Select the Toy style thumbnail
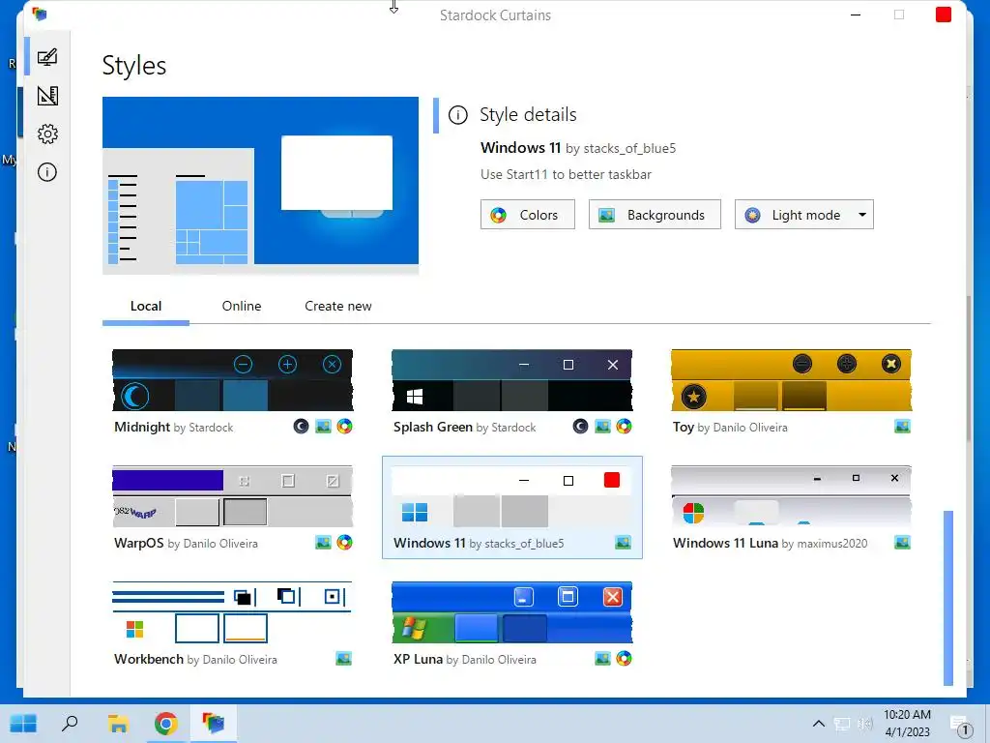Image resolution: width=990 pixels, height=743 pixels. point(791,380)
